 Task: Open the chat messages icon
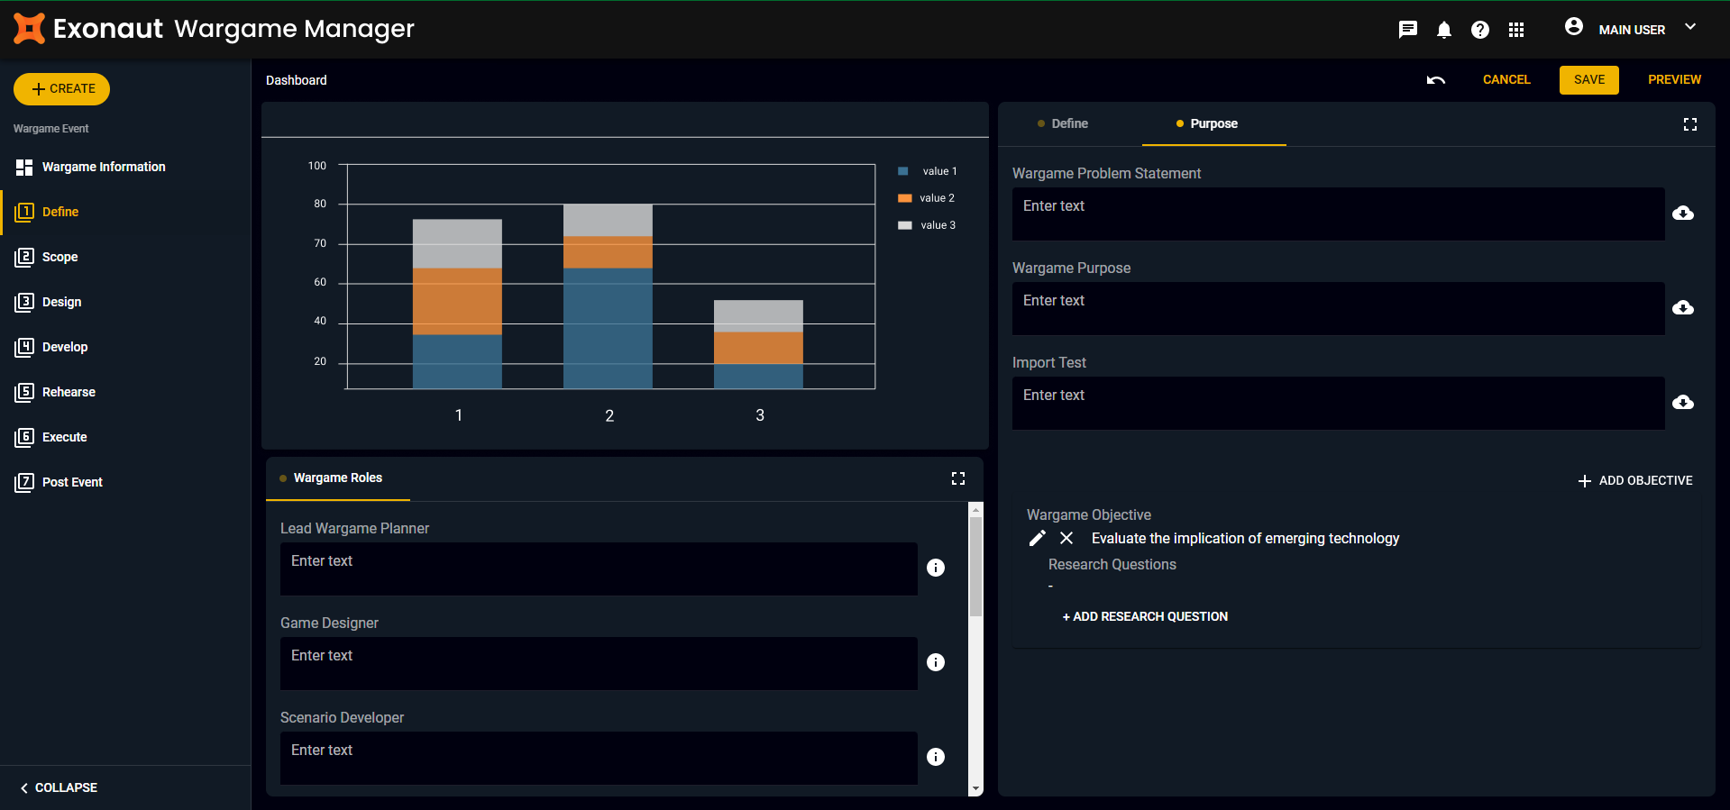click(1407, 30)
